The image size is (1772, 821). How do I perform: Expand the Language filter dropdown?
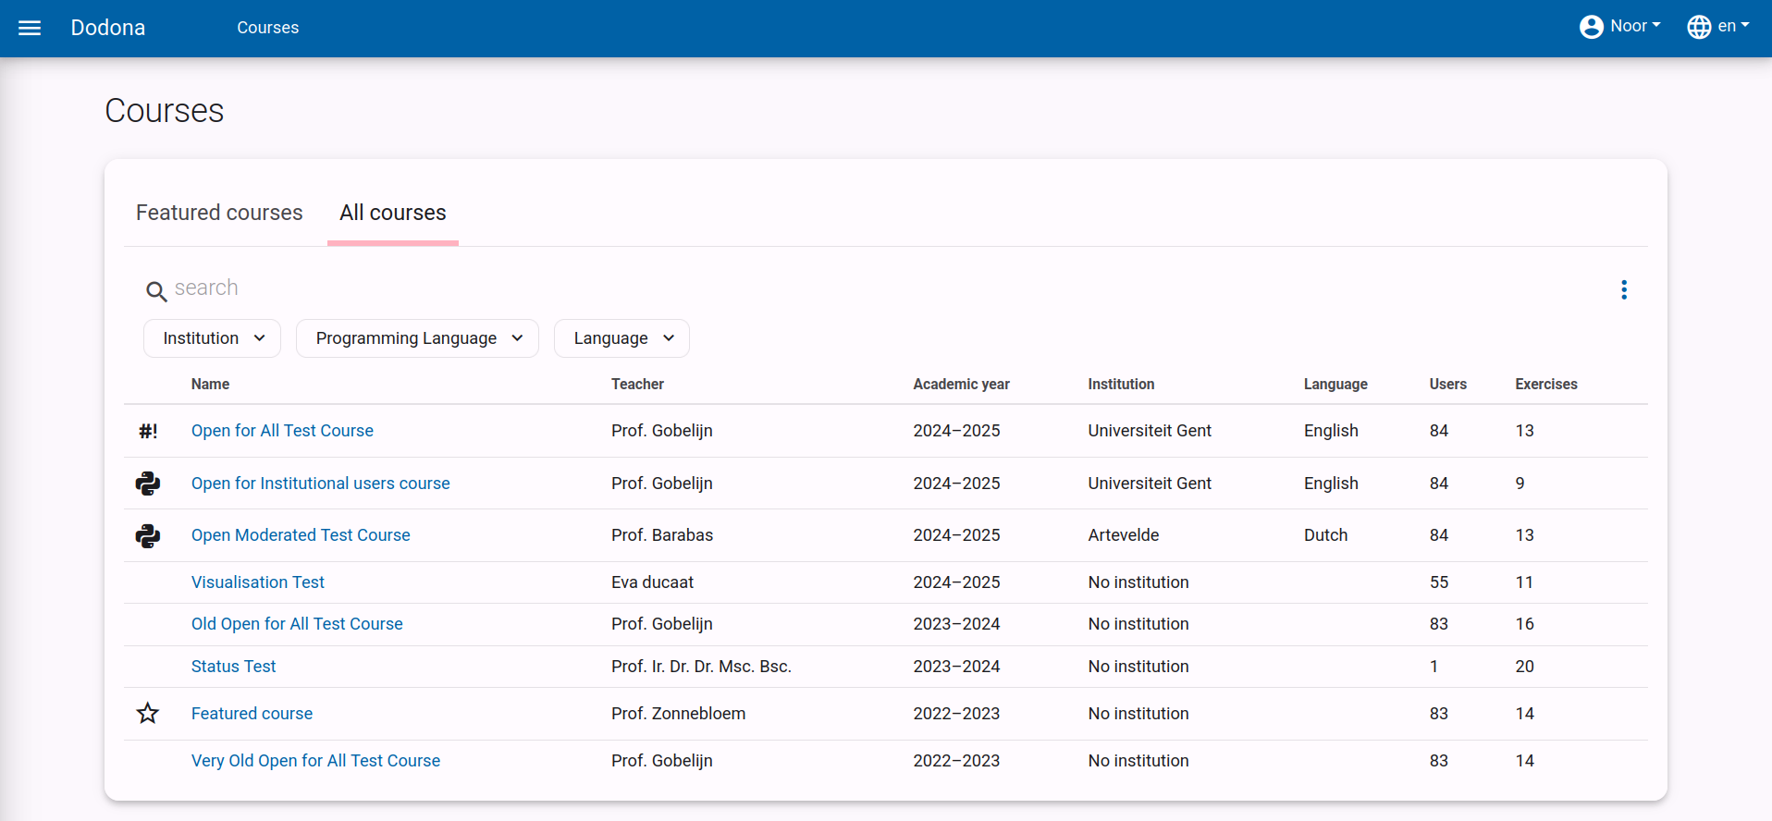pos(621,338)
